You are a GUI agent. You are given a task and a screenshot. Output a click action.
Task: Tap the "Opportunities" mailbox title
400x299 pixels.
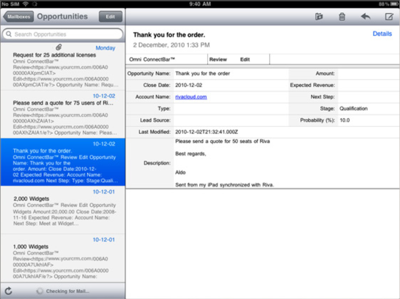point(62,17)
